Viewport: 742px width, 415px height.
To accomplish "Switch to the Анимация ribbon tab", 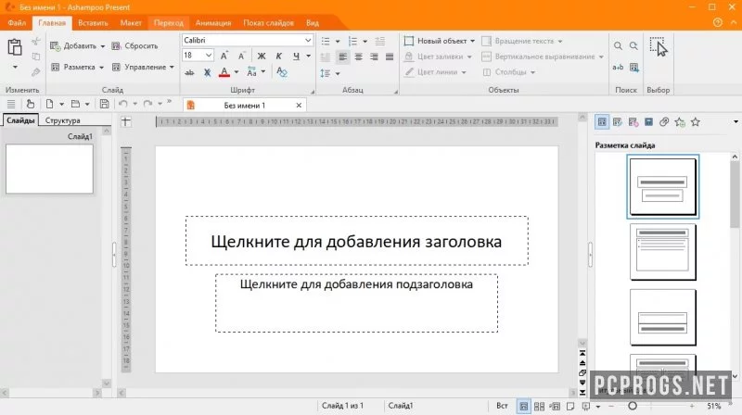I will 213,22.
